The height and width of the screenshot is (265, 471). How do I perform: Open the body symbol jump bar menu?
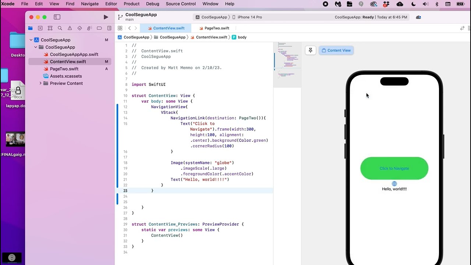[x=239, y=37]
